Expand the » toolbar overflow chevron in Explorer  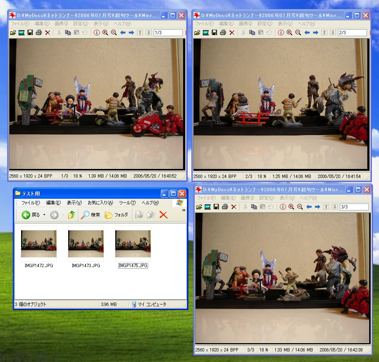click(x=184, y=210)
